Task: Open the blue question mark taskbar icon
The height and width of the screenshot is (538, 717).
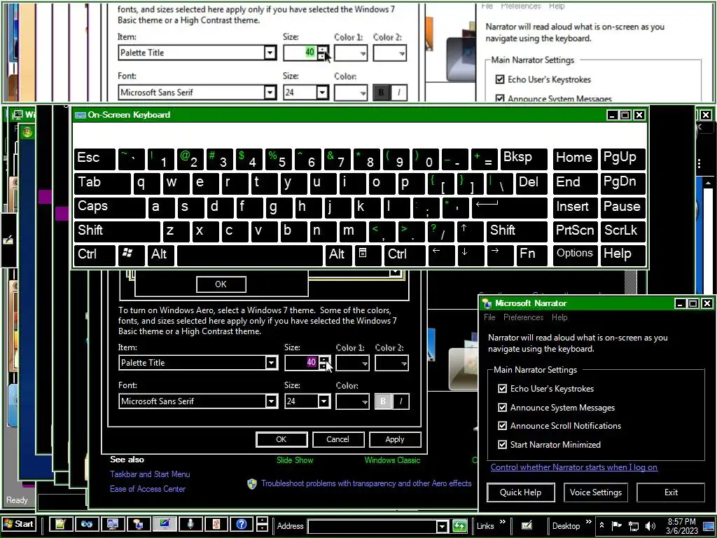Action: click(x=242, y=525)
